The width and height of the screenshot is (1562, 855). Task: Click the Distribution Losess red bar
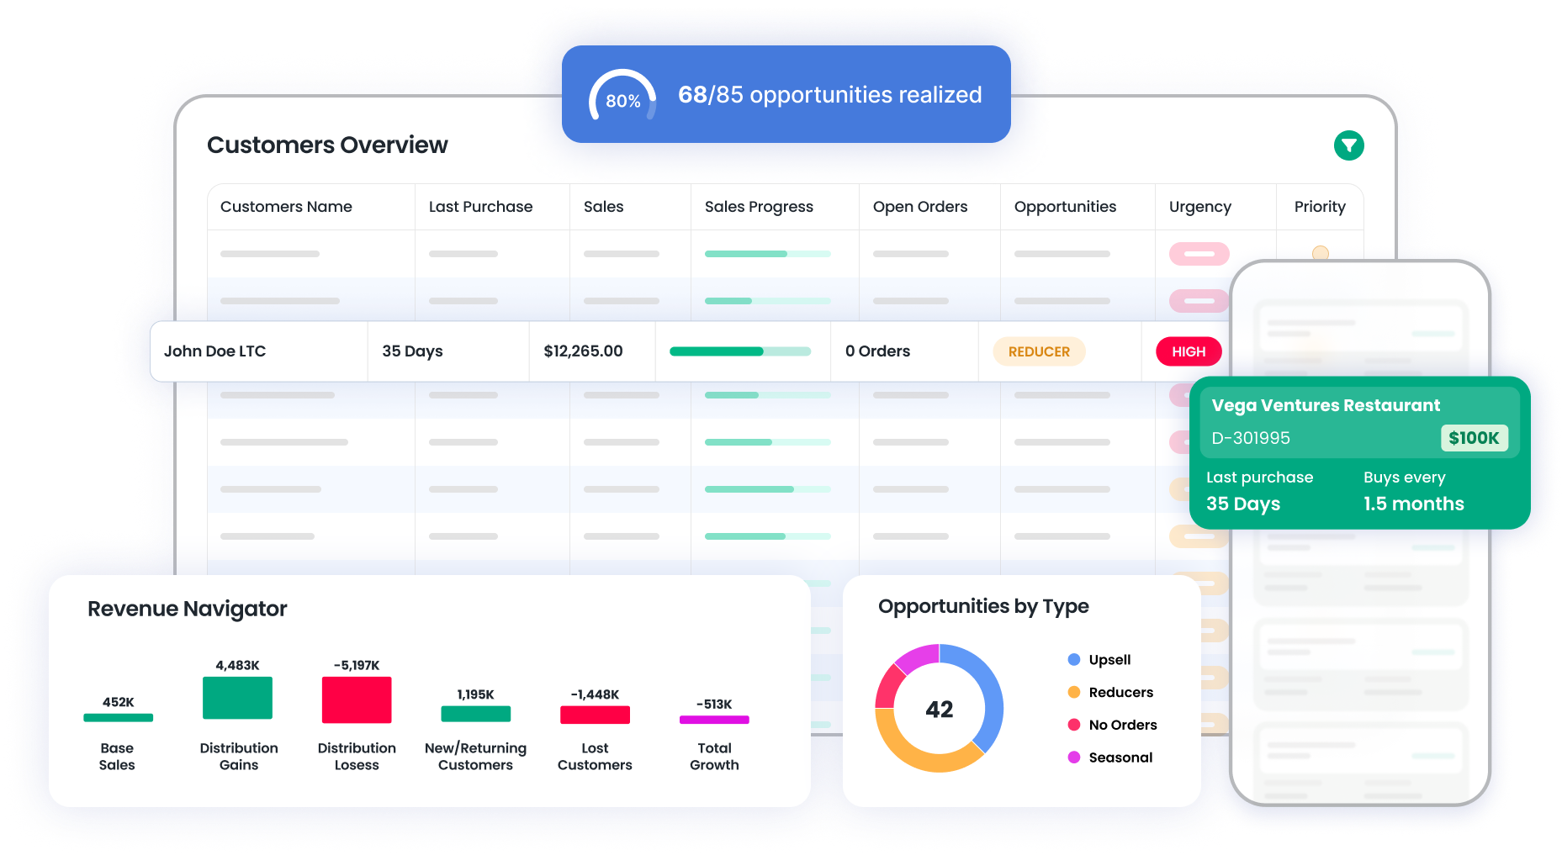click(x=357, y=699)
